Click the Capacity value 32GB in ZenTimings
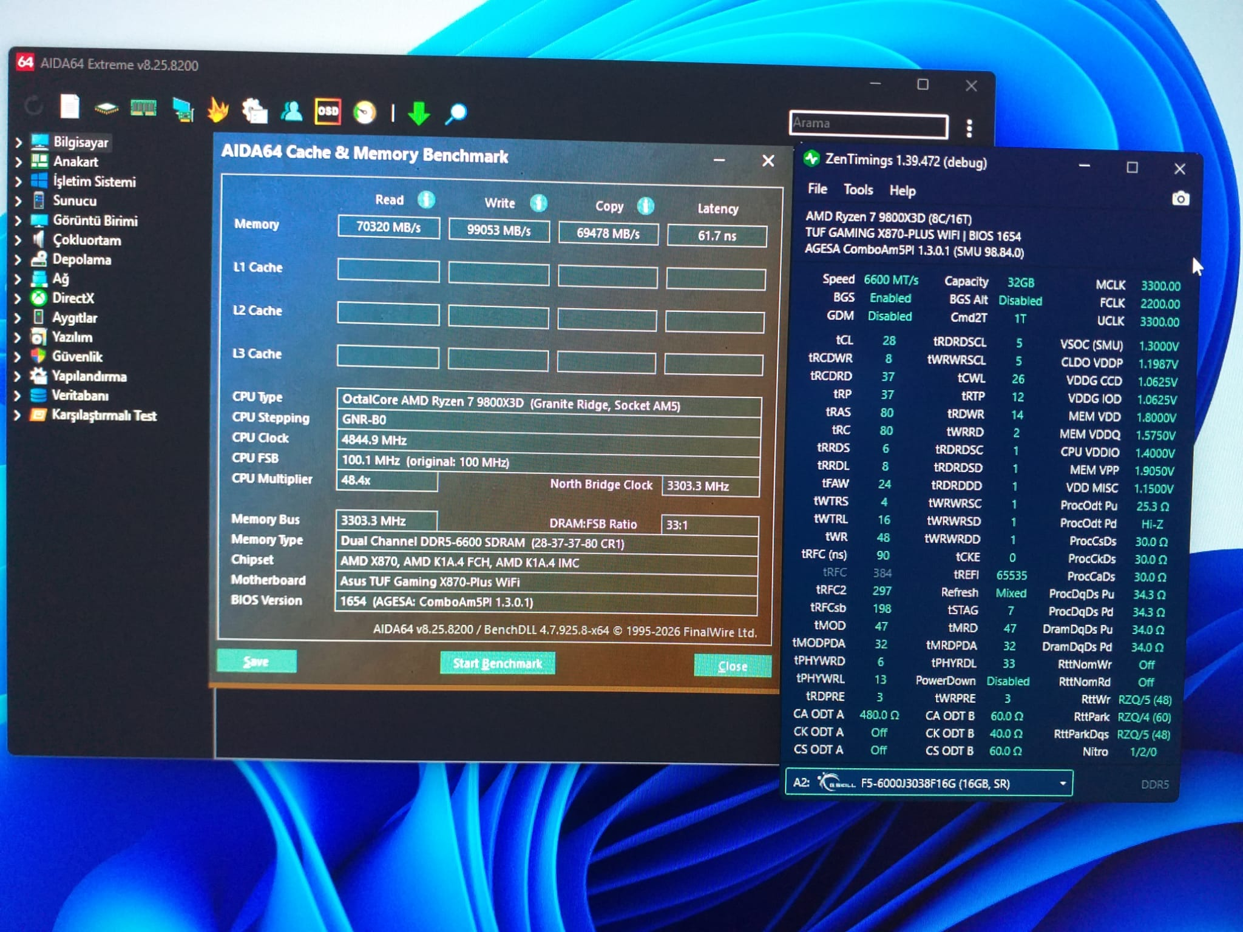1243x932 pixels. [x=1021, y=282]
